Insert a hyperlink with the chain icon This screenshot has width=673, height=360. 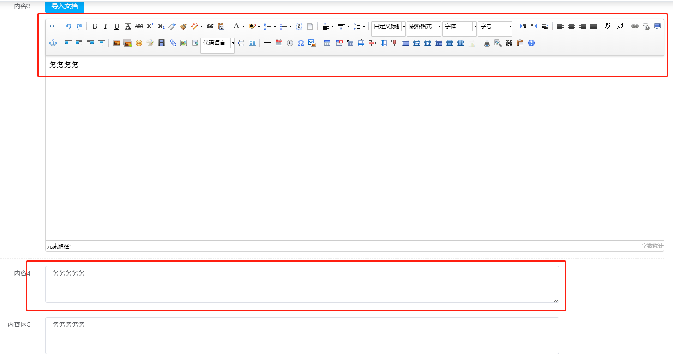click(x=635, y=26)
